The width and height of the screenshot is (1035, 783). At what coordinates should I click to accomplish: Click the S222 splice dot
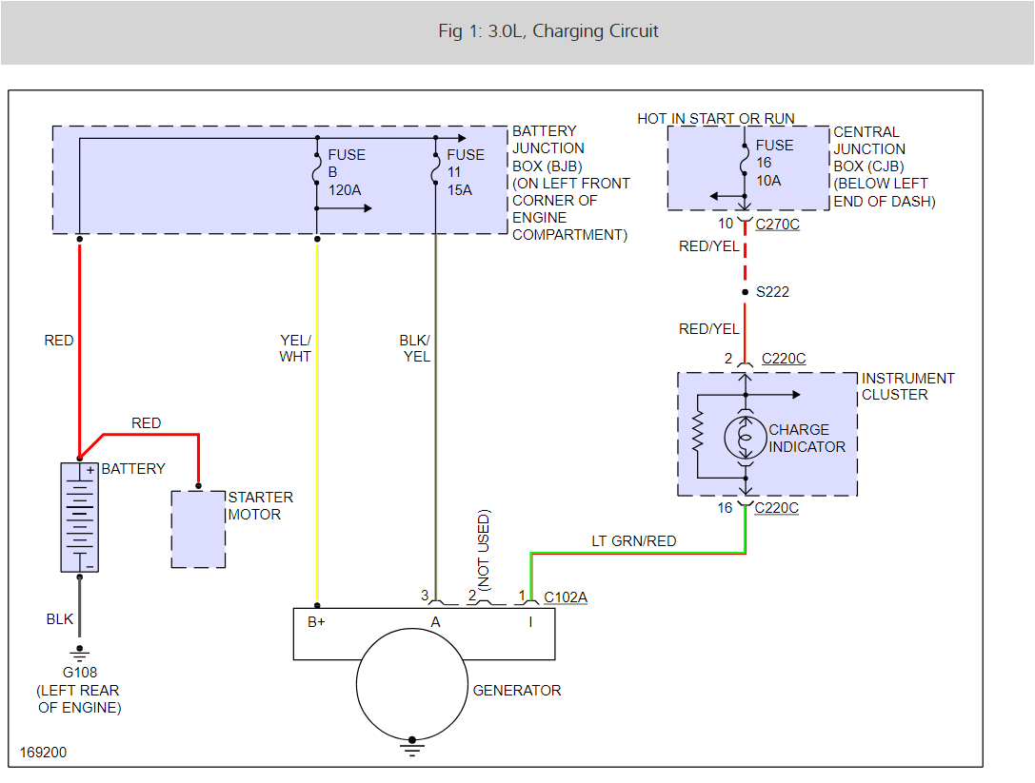tap(745, 292)
